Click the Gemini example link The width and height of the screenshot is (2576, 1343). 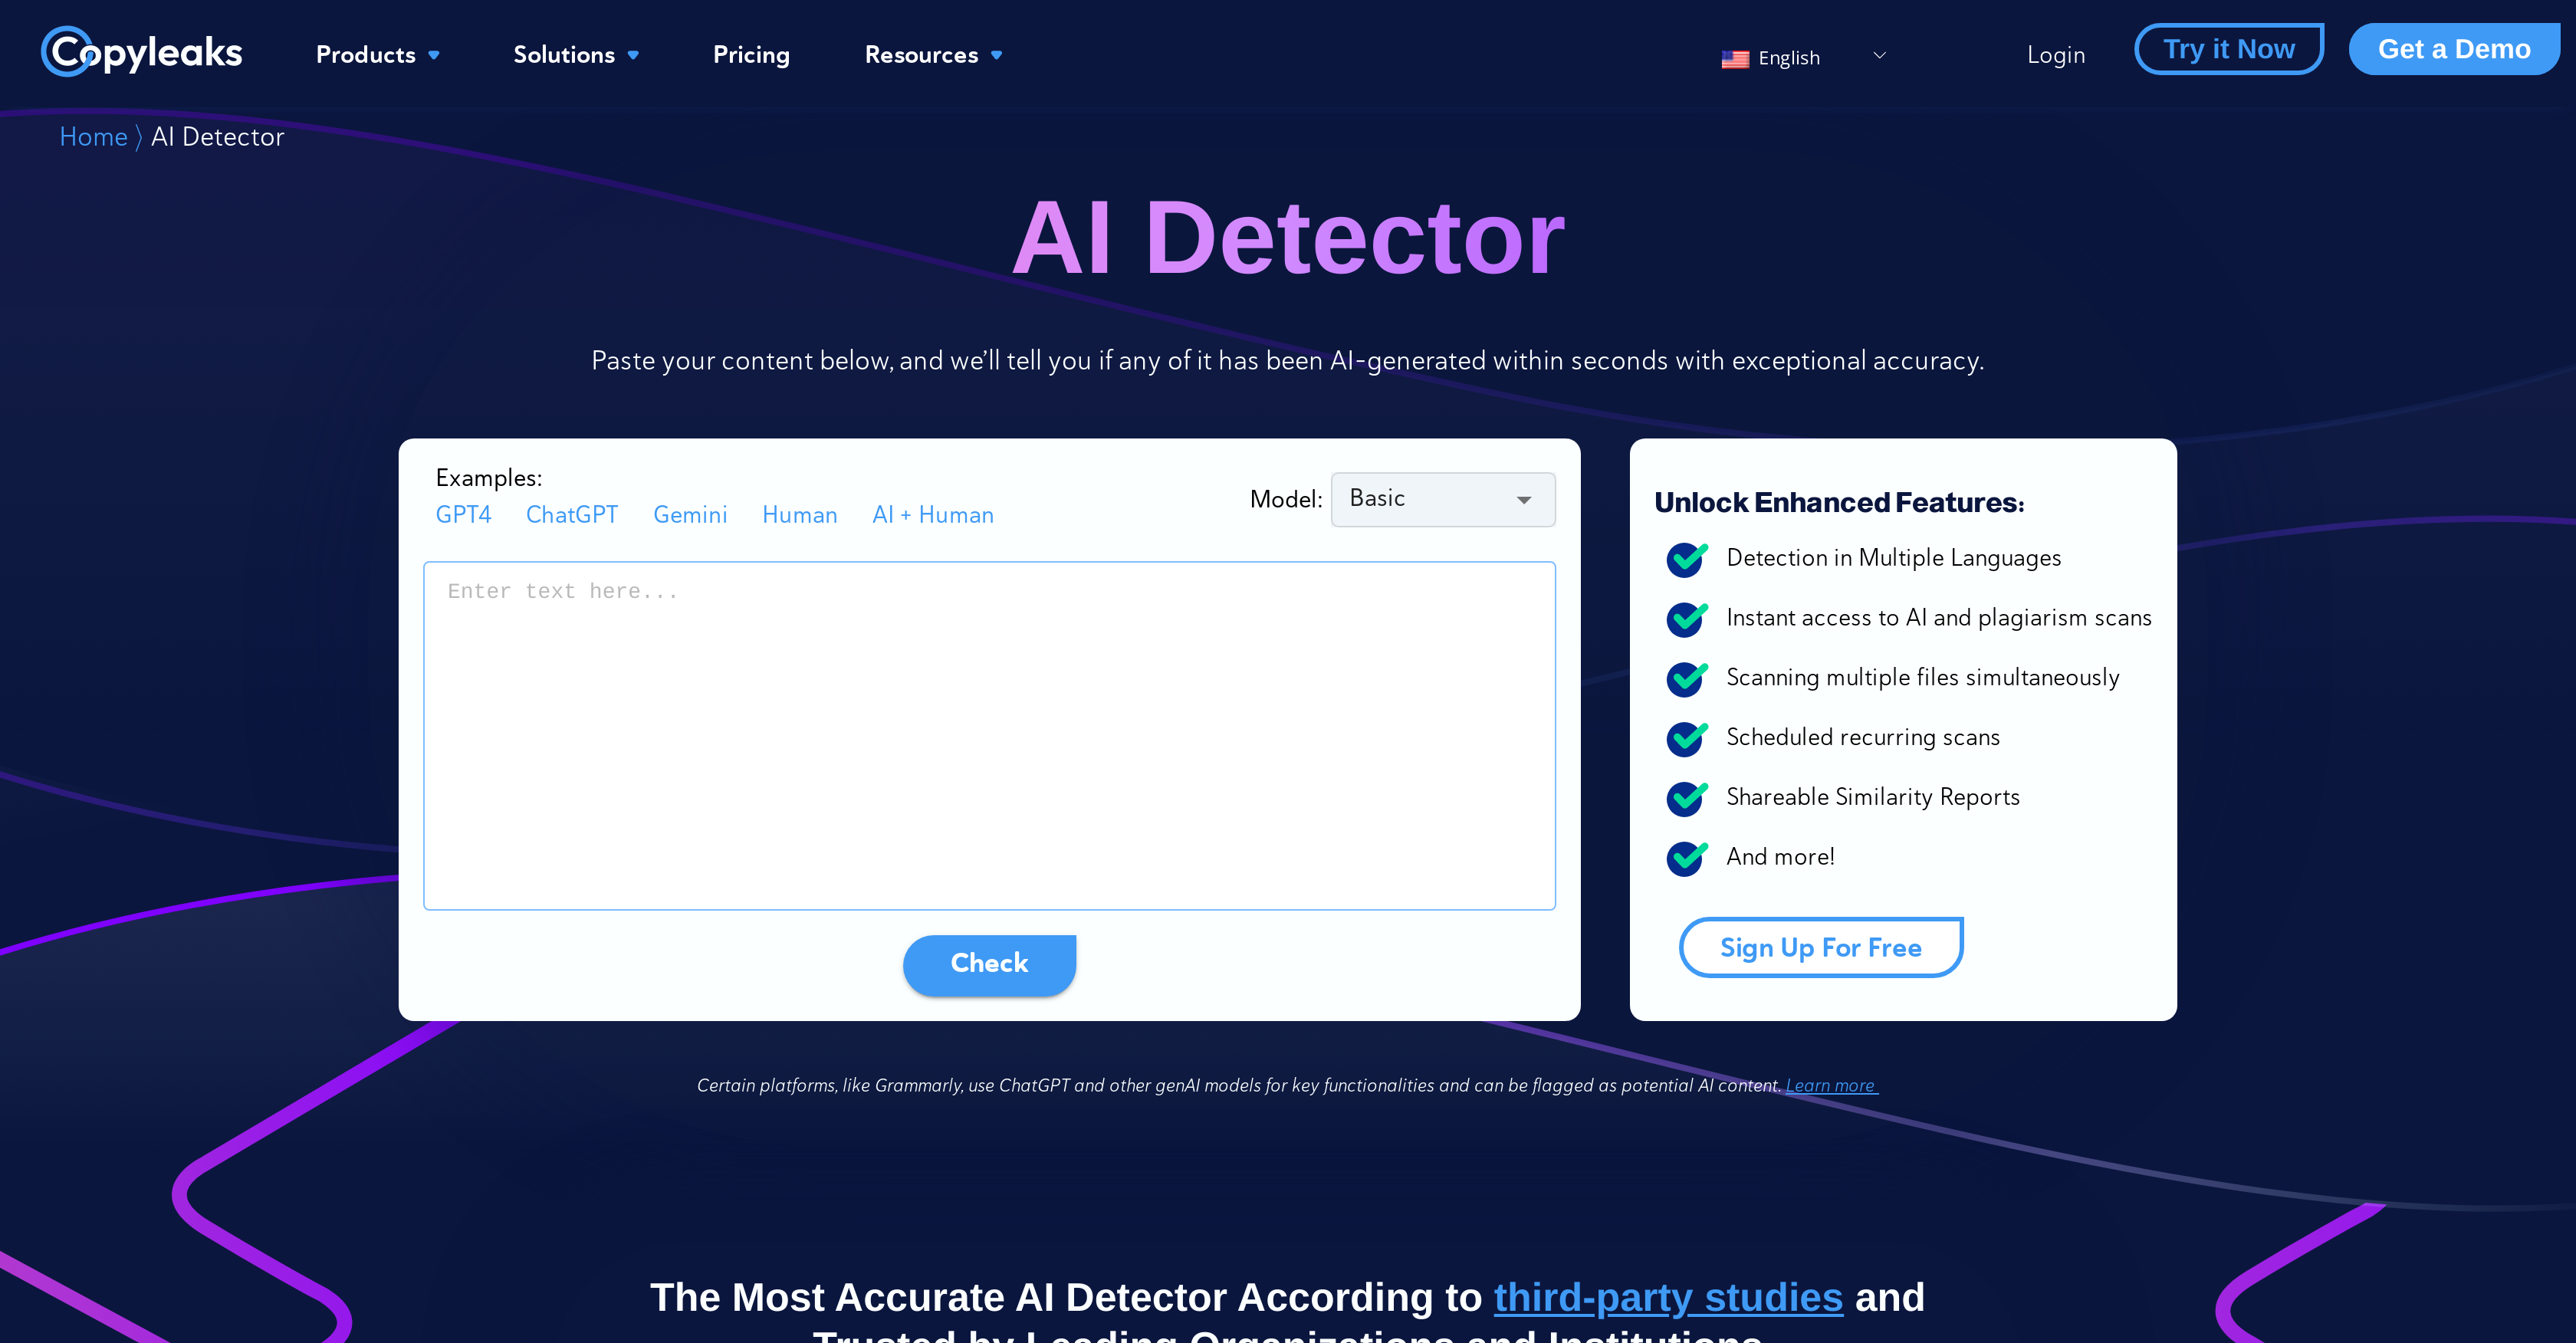click(x=688, y=513)
